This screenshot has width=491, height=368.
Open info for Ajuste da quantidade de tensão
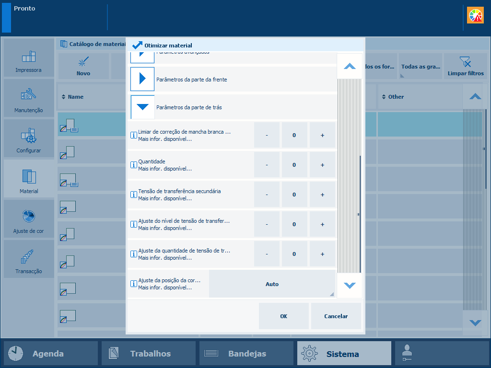(134, 254)
